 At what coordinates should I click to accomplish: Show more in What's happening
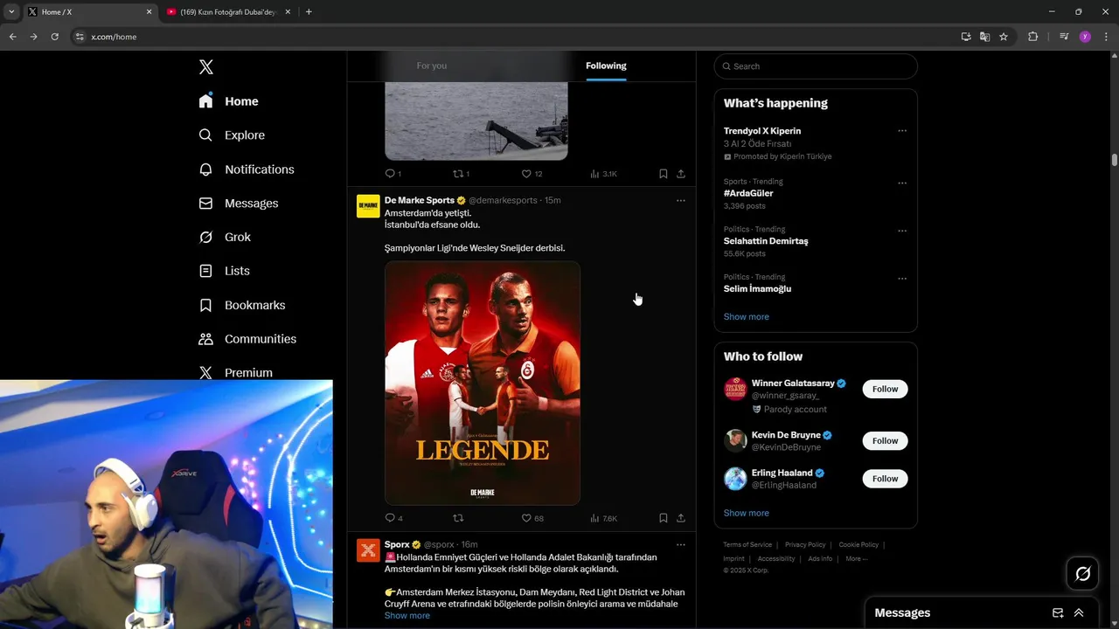pos(747,317)
